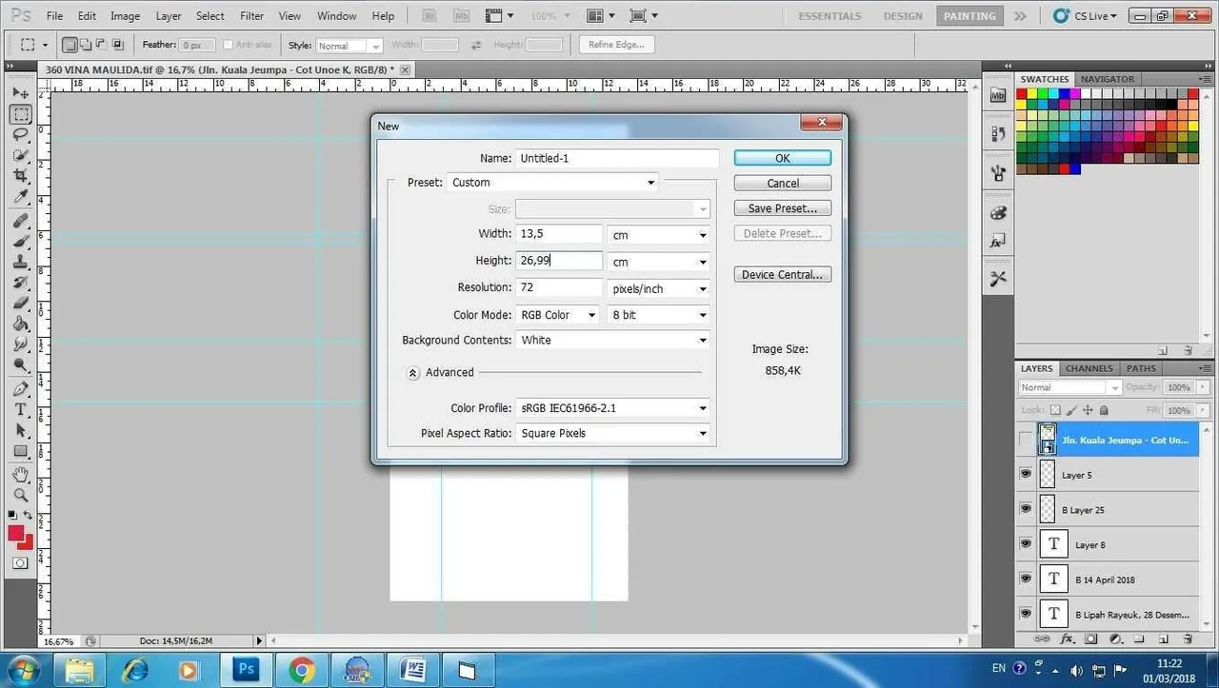Switch to the Navigator tab
This screenshot has width=1219, height=688.
tap(1108, 79)
